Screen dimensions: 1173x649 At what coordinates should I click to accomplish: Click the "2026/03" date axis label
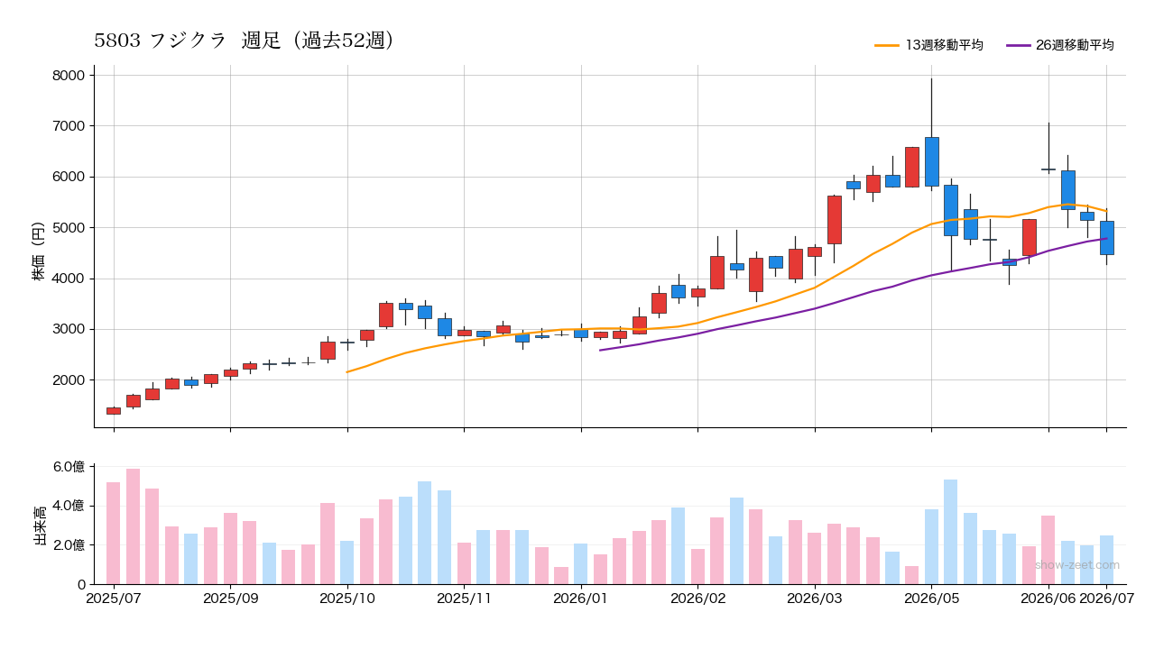click(815, 598)
